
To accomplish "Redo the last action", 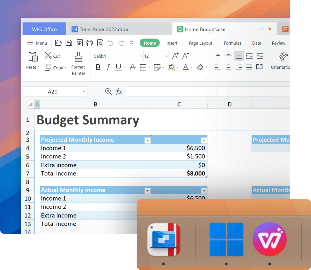I will [121, 43].
